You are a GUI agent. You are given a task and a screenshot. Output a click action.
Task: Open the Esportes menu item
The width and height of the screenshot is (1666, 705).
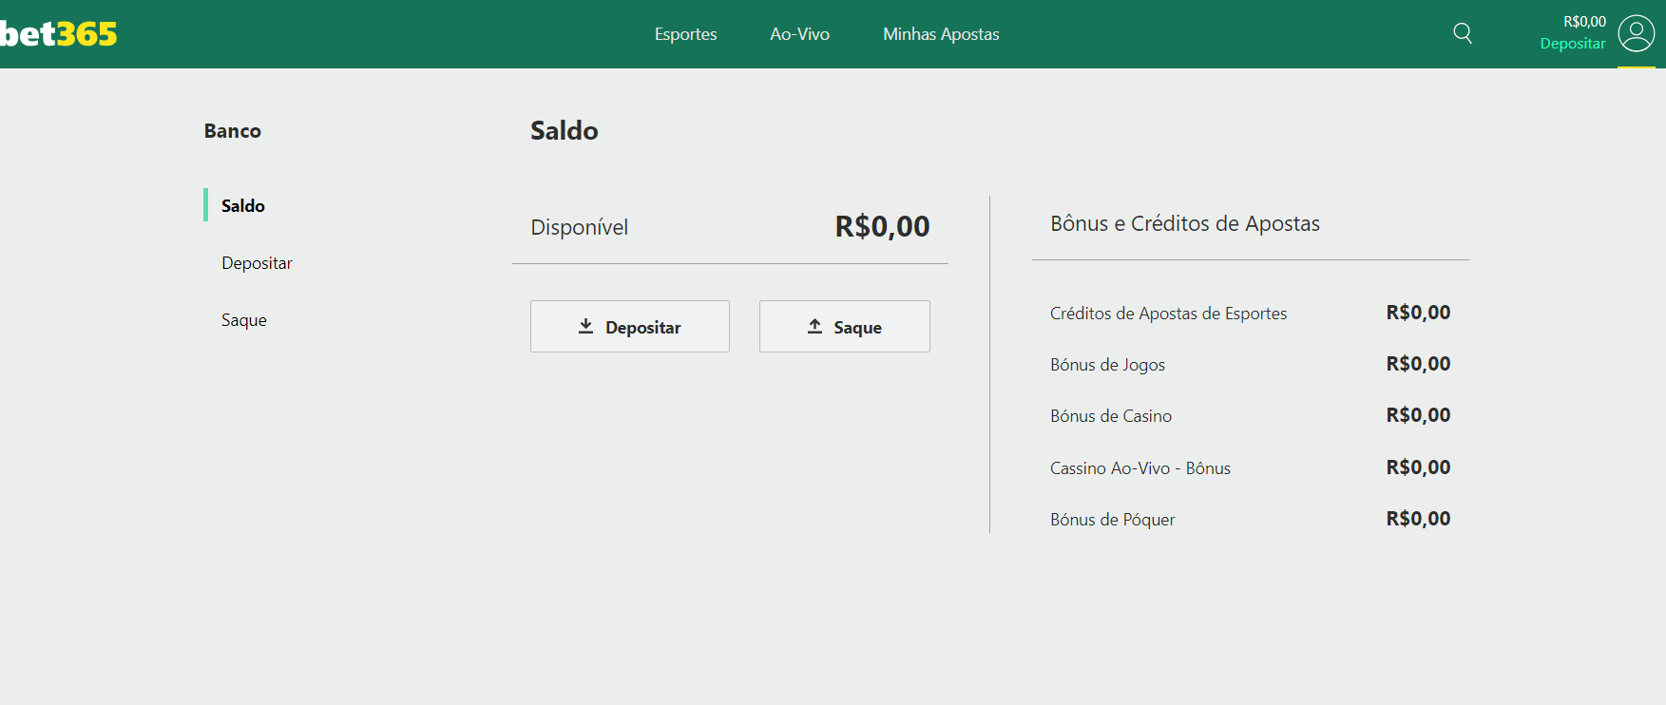point(685,34)
